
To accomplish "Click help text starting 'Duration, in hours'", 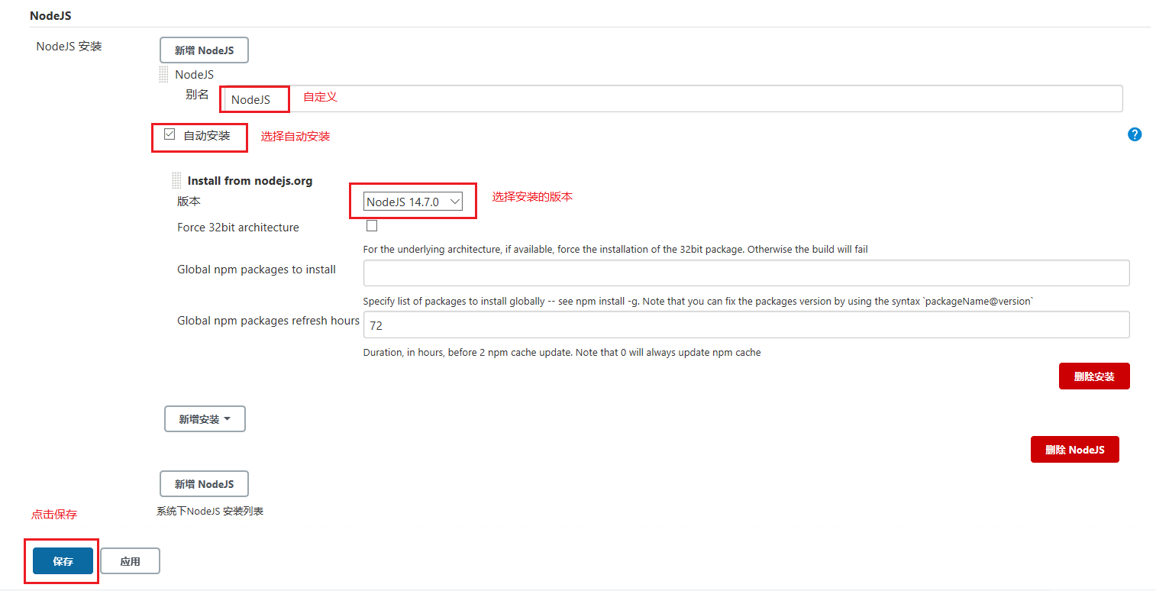I will click(x=562, y=353).
